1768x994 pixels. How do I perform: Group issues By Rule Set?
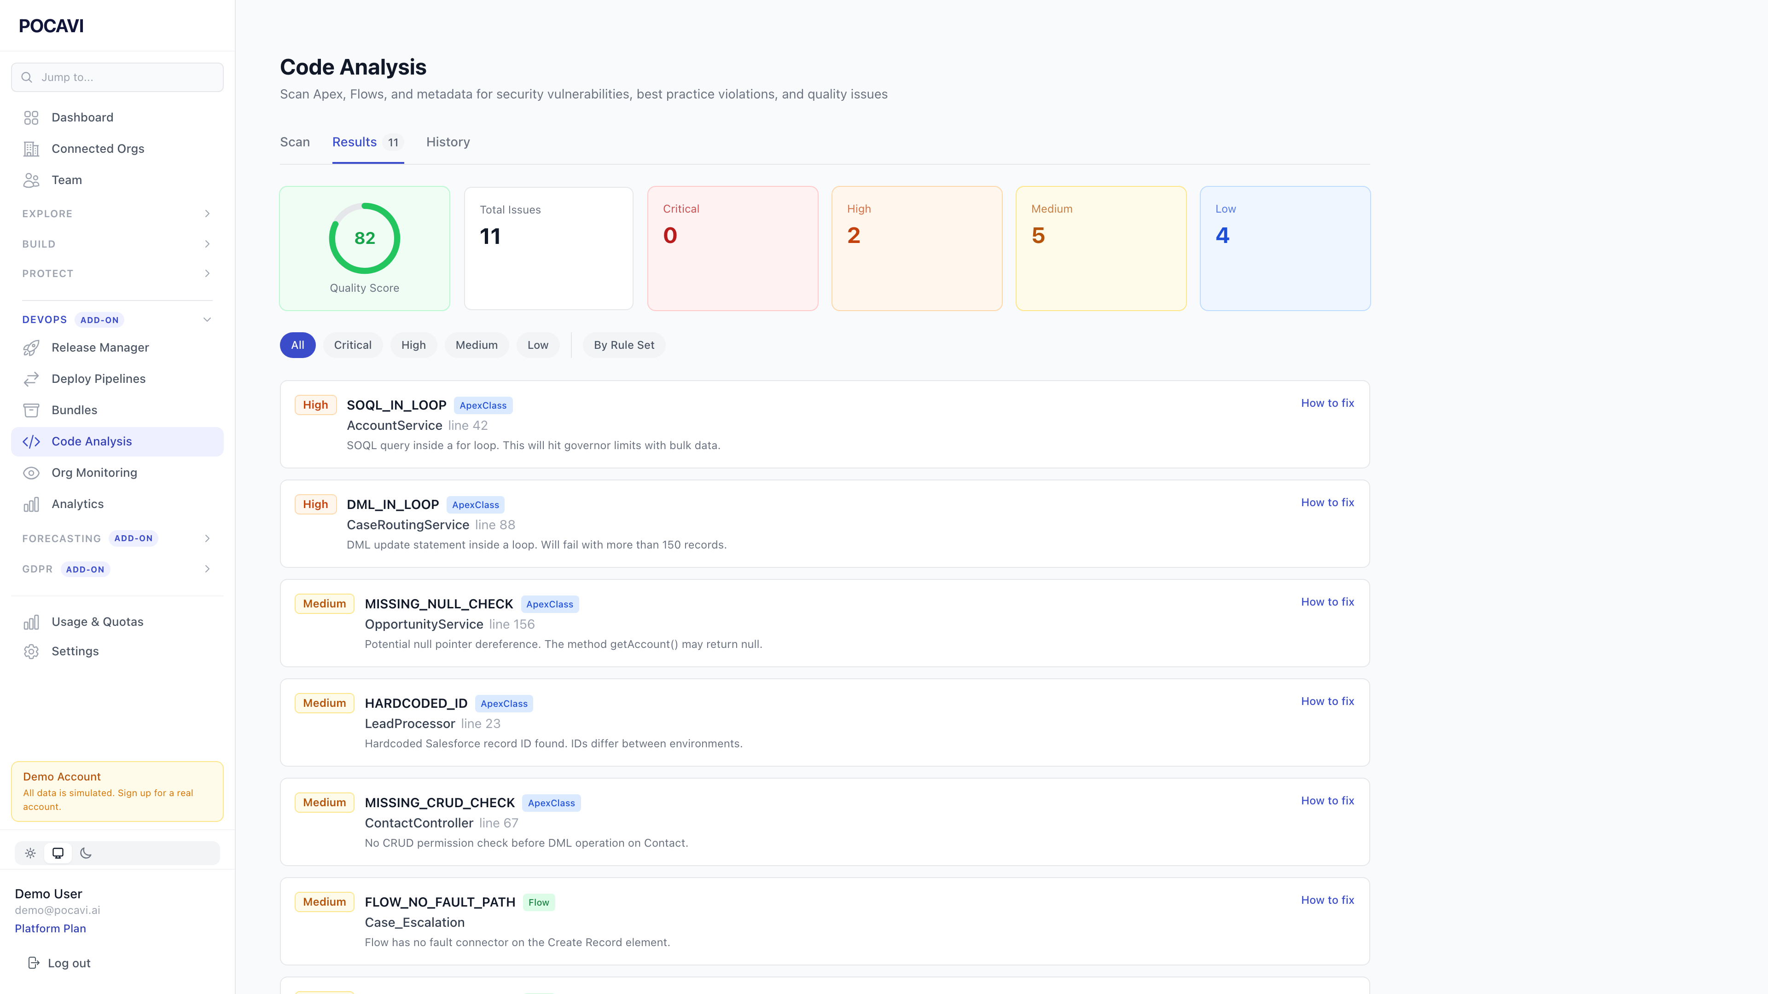625,345
